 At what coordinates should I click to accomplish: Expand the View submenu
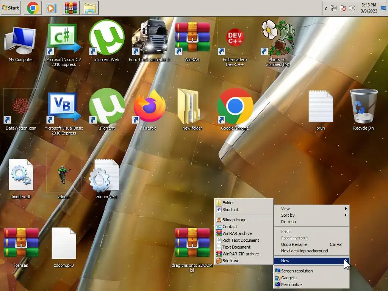(311, 209)
